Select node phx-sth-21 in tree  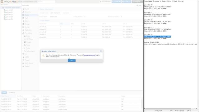tap(9, 12)
